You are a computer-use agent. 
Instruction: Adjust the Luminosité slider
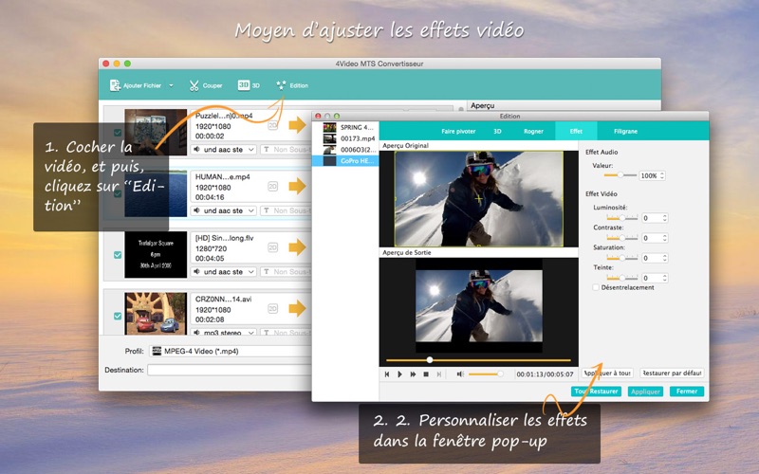coord(622,218)
